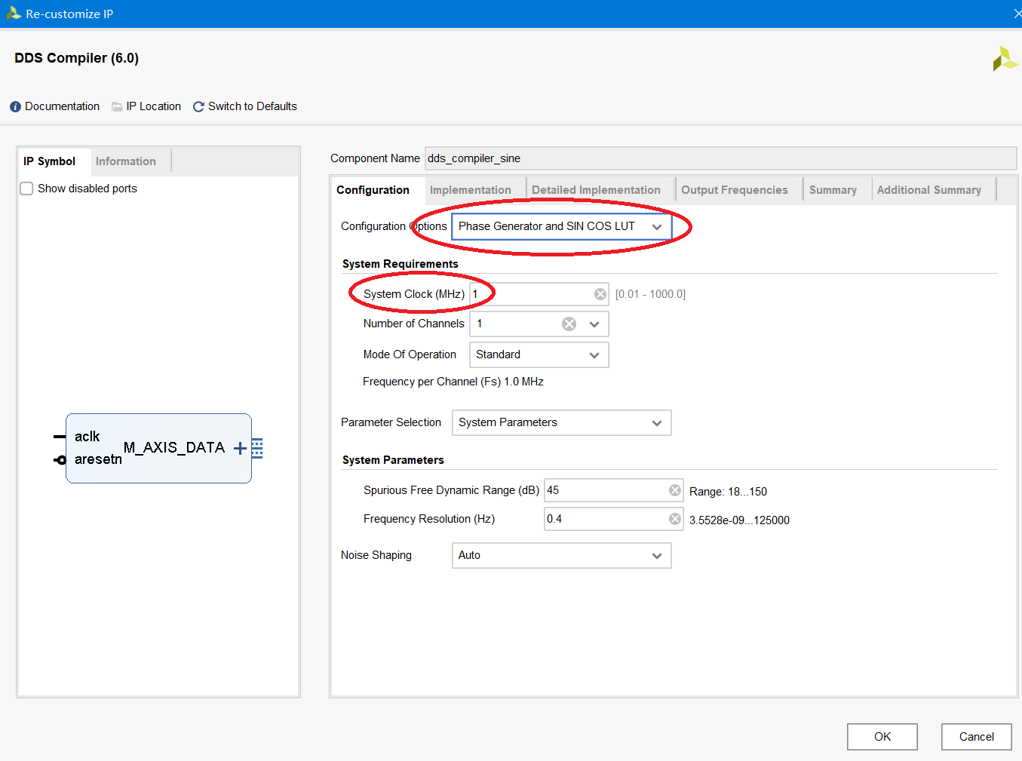Open the Output Frequencies tab

(x=734, y=190)
